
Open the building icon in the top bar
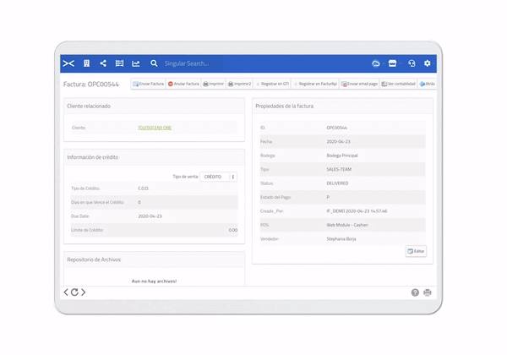click(x=87, y=63)
